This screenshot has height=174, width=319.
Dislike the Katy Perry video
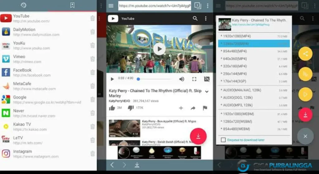click(131, 108)
